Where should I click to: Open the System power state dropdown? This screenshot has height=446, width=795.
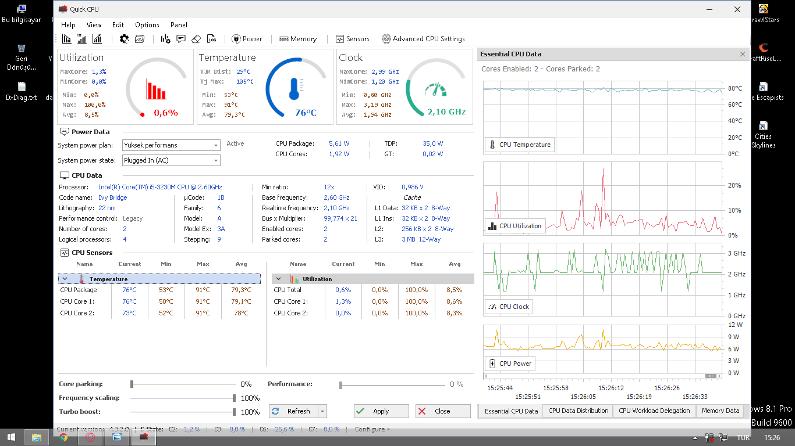pyautogui.click(x=171, y=160)
